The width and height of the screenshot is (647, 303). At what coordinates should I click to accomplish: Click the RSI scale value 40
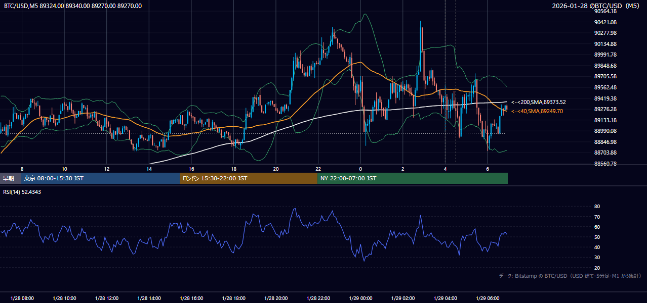597,247
